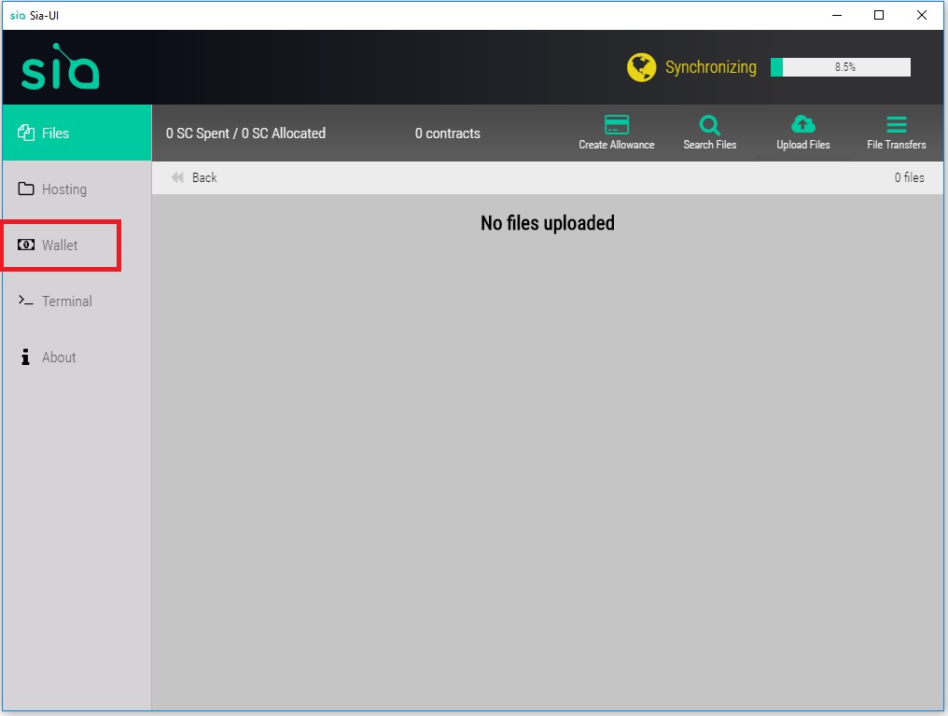The image size is (948, 716).
Task: Click the Hosting folder icon in sidebar
Action: point(26,190)
